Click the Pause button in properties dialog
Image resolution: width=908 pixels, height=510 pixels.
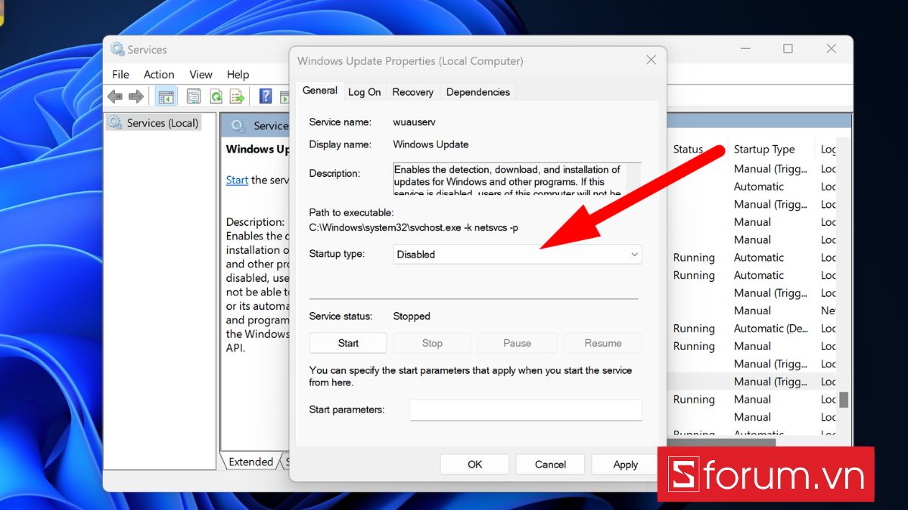517,343
